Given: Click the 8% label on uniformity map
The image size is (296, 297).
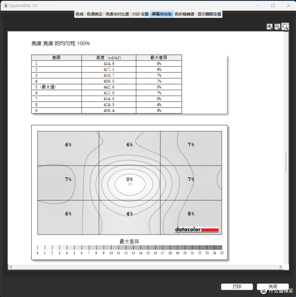Looking at the screenshot, I should 191,214.
